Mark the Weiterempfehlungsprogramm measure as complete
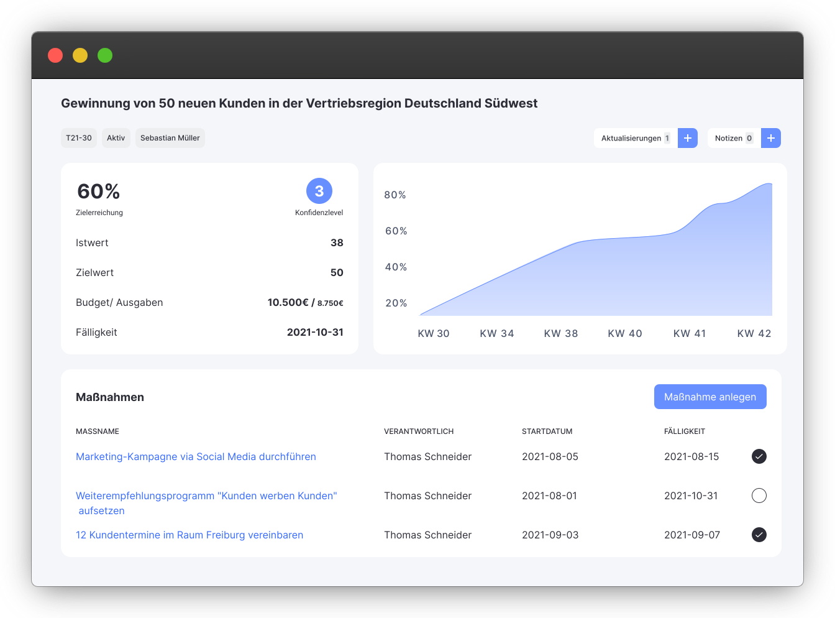The width and height of the screenshot is (835, 618). 759,496
